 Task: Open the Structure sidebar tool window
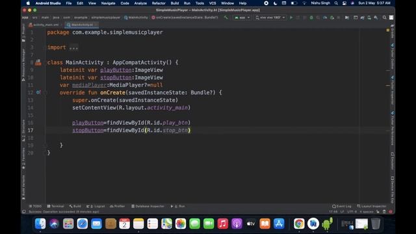(x=23, y=130)
